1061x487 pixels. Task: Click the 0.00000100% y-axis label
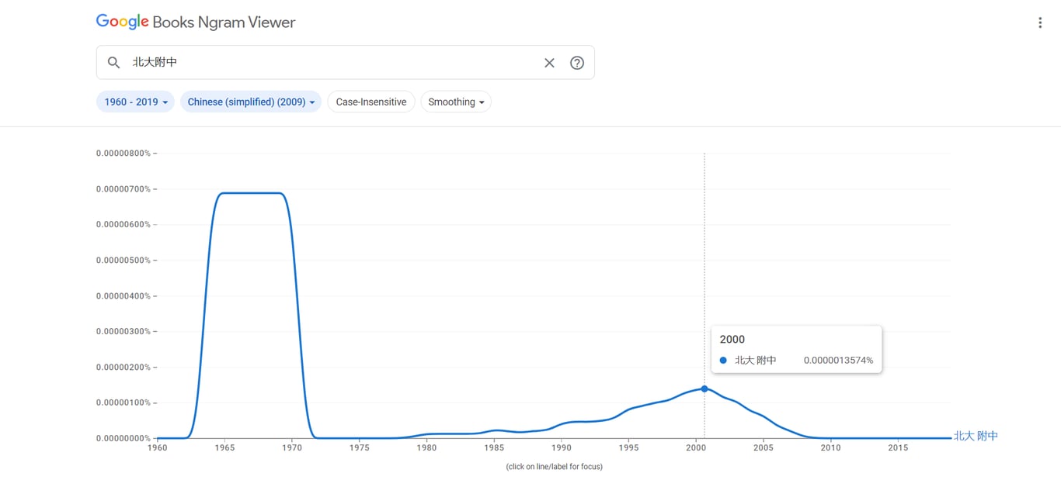pyautogui.click(x=123, y=403)
